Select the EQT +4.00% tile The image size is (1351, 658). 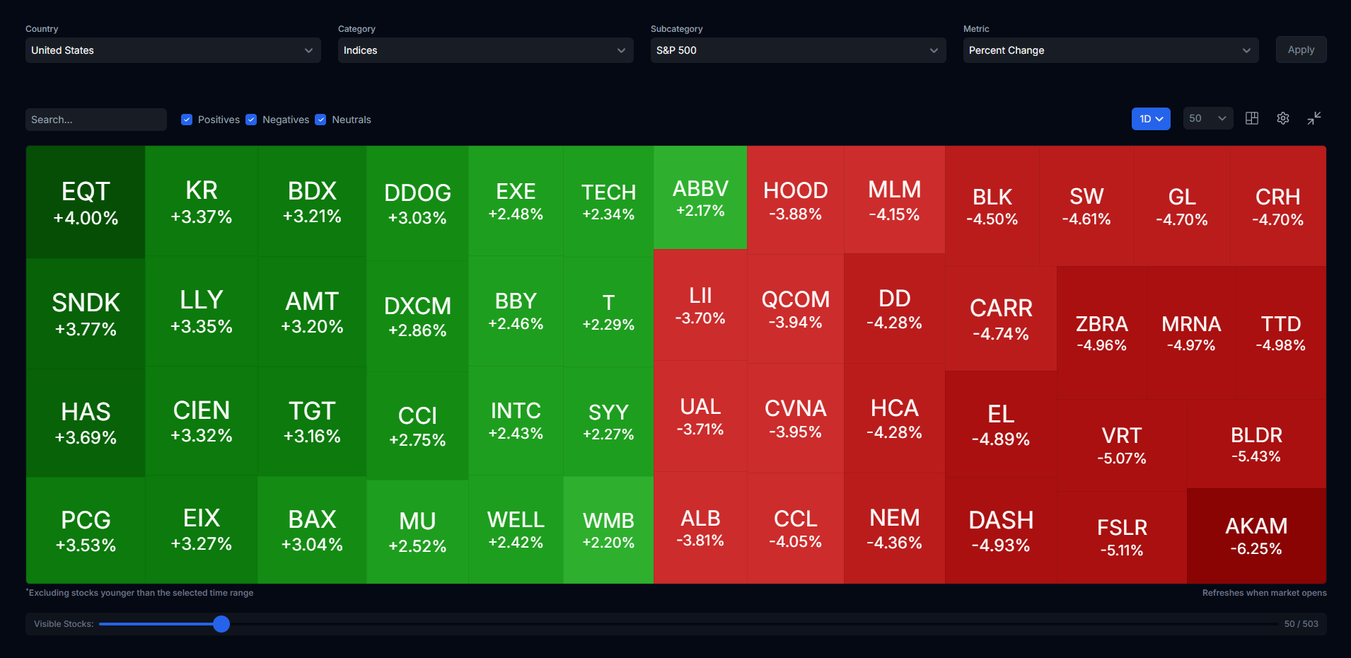point(86,202)
